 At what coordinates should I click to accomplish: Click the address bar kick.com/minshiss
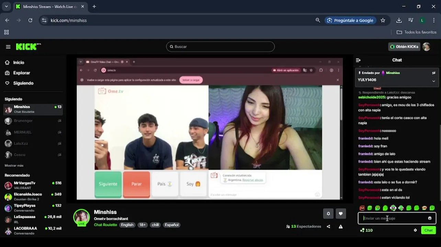coord(69,20)
